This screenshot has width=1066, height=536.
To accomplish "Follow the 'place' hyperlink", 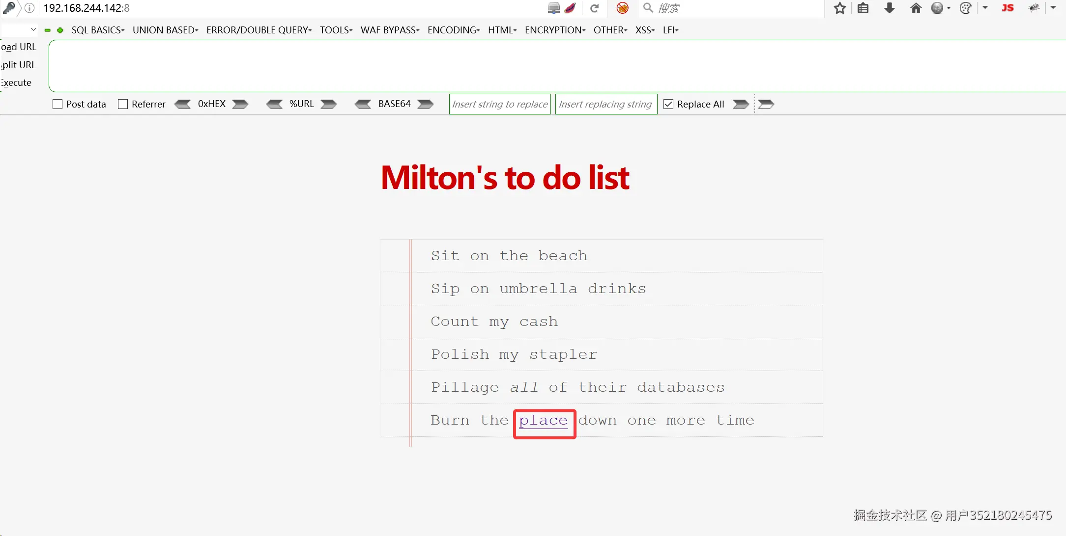I will point(543,421).
